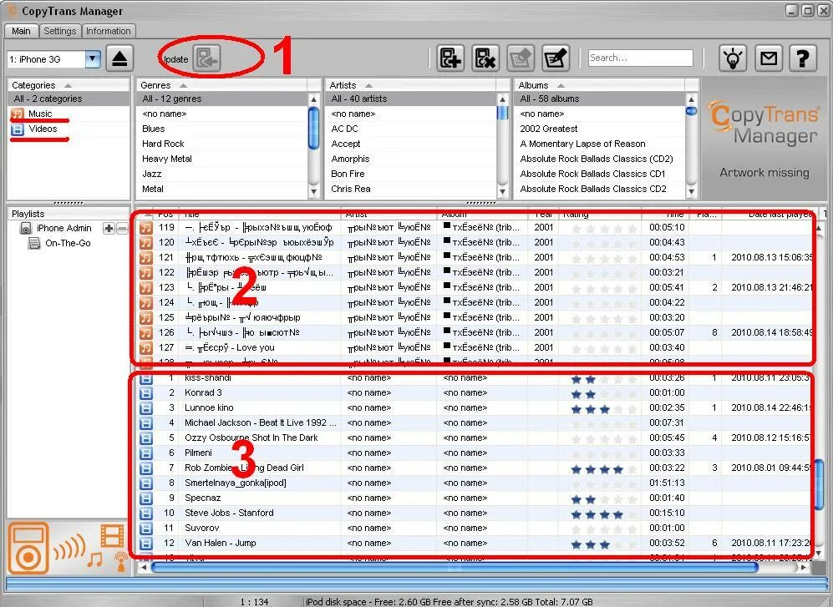The image size is (833, 607).
Task: Select the Smertelnaya_gonka[ipod] video row
Action: tap(475, 483)
